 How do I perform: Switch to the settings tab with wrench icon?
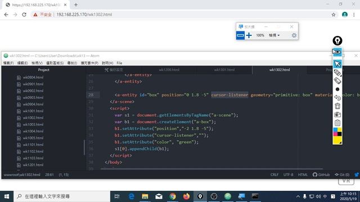(114, 70)
